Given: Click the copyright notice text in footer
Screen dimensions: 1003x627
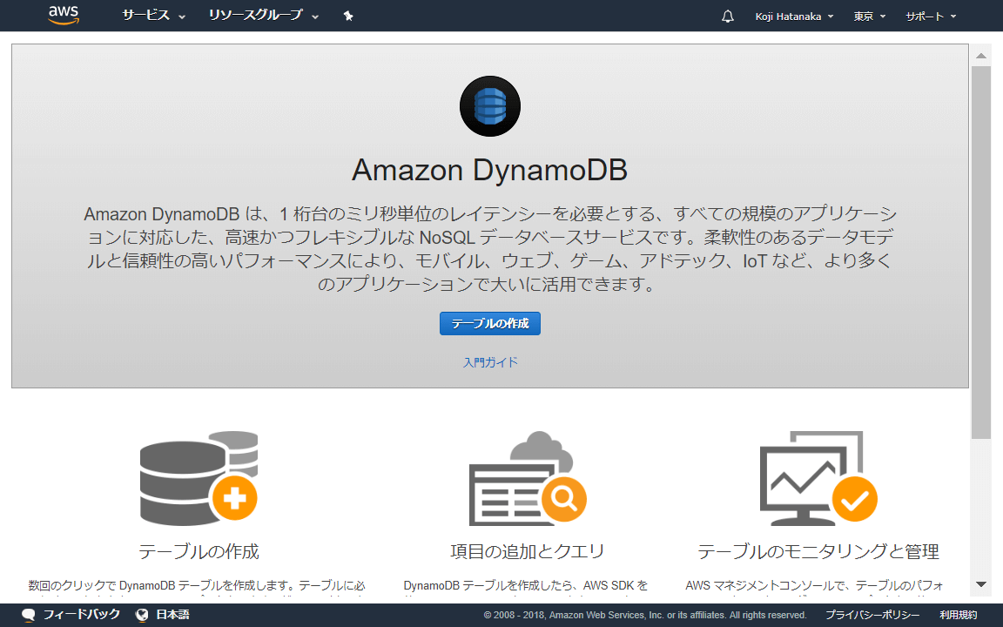Looking at the screenshot, I should (x=645, y=615).
